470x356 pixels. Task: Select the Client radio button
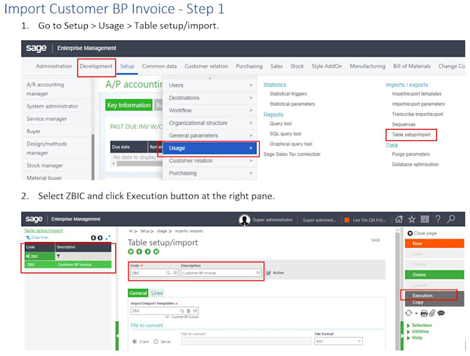135,342
